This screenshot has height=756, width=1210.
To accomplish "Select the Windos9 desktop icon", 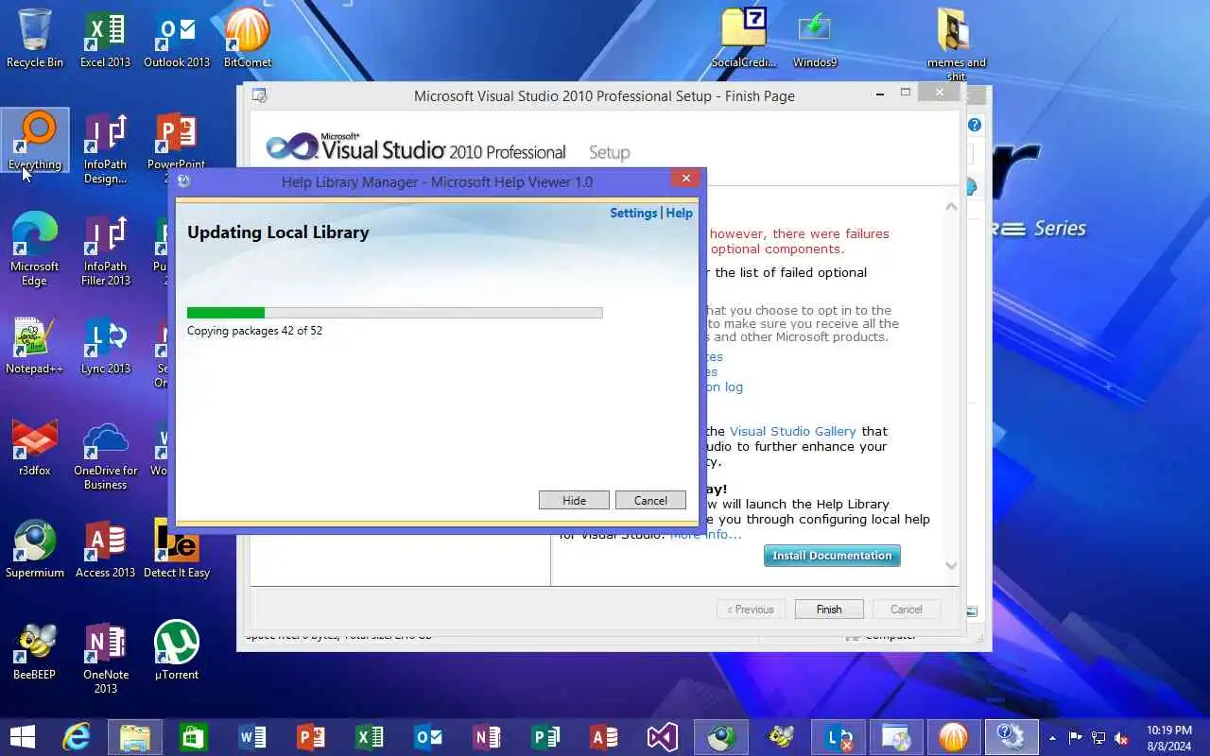I will coord(815,39).
